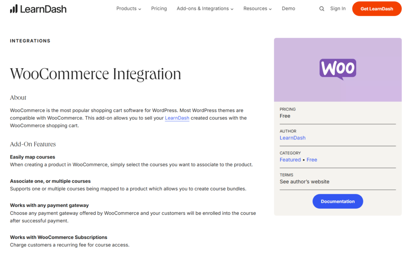
Task: Click the pricing value "Free" under PRICING
Action: point(285,116)
